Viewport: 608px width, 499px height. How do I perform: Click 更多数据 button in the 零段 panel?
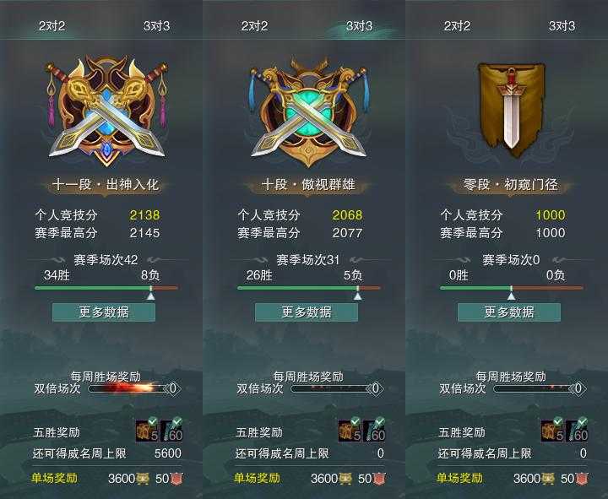pyautogui.click(x=509, y=312)
